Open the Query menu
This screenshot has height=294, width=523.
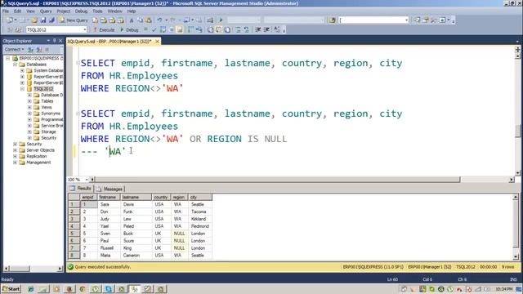coord(46,11)
